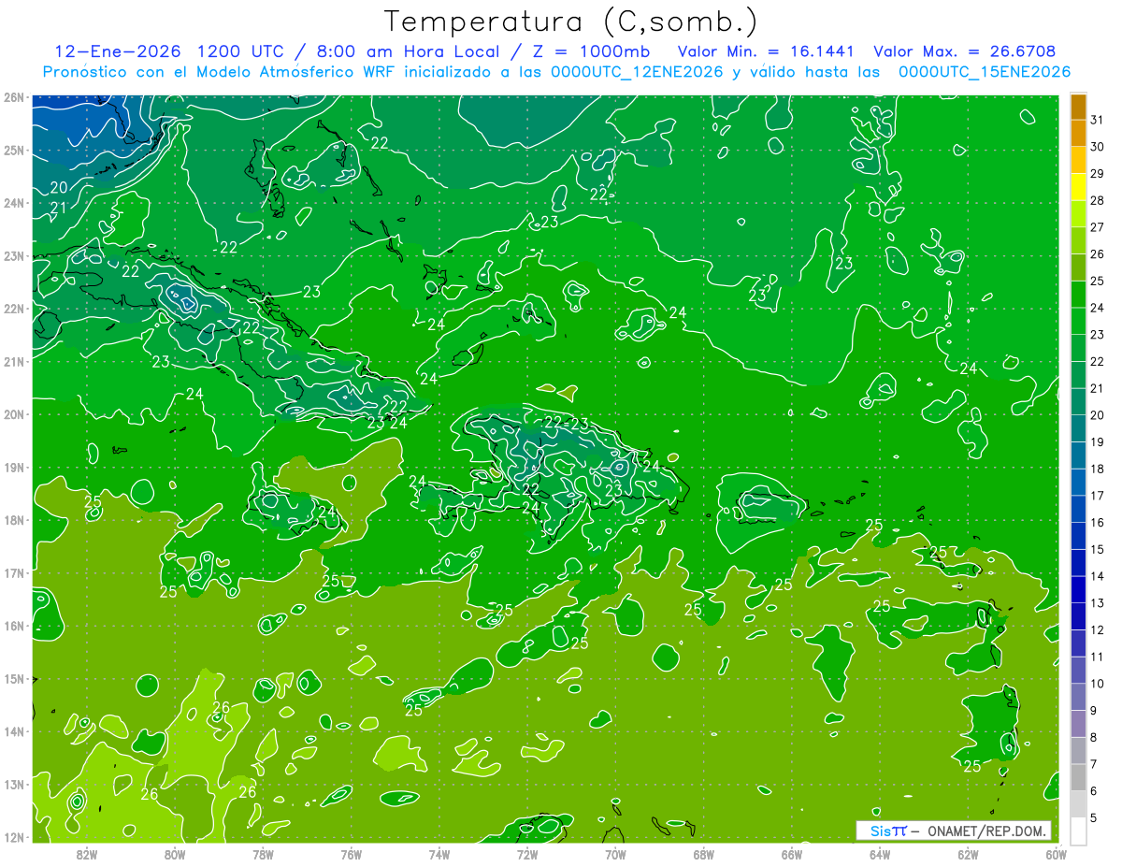Image resolution: width=1122 pixels, height=867 pixels.
Task: Click the color scale label "13"
Action: [1097, 603]
